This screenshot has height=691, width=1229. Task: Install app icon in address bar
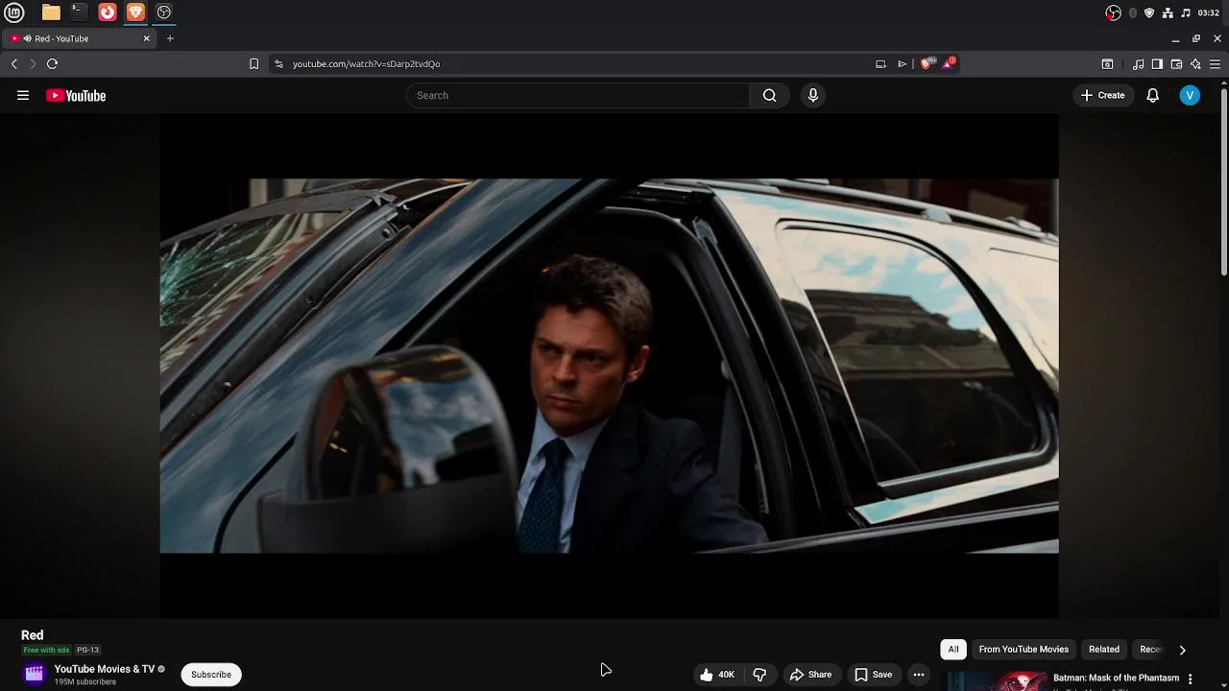click(x=880, y=64)
